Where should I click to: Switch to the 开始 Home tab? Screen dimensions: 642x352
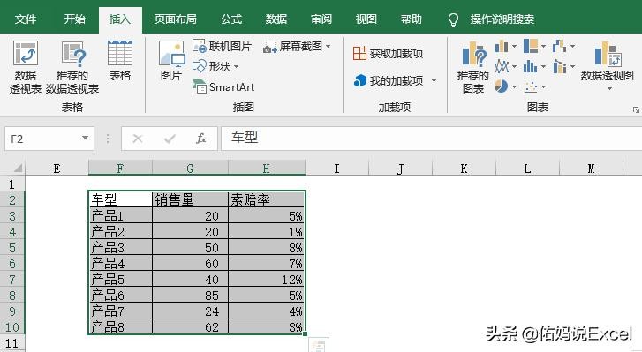coord(74,19)
